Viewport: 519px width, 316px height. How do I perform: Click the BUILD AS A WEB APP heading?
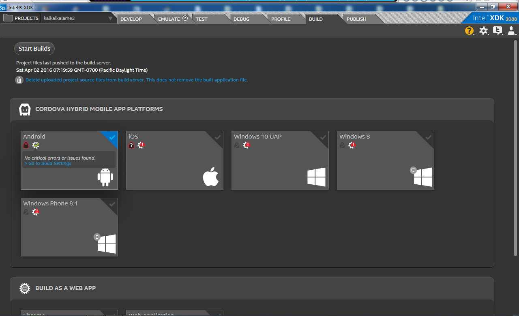click(65, 288)
